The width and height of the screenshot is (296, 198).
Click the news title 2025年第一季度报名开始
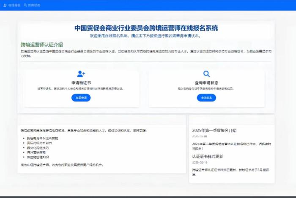coord(214,131)
